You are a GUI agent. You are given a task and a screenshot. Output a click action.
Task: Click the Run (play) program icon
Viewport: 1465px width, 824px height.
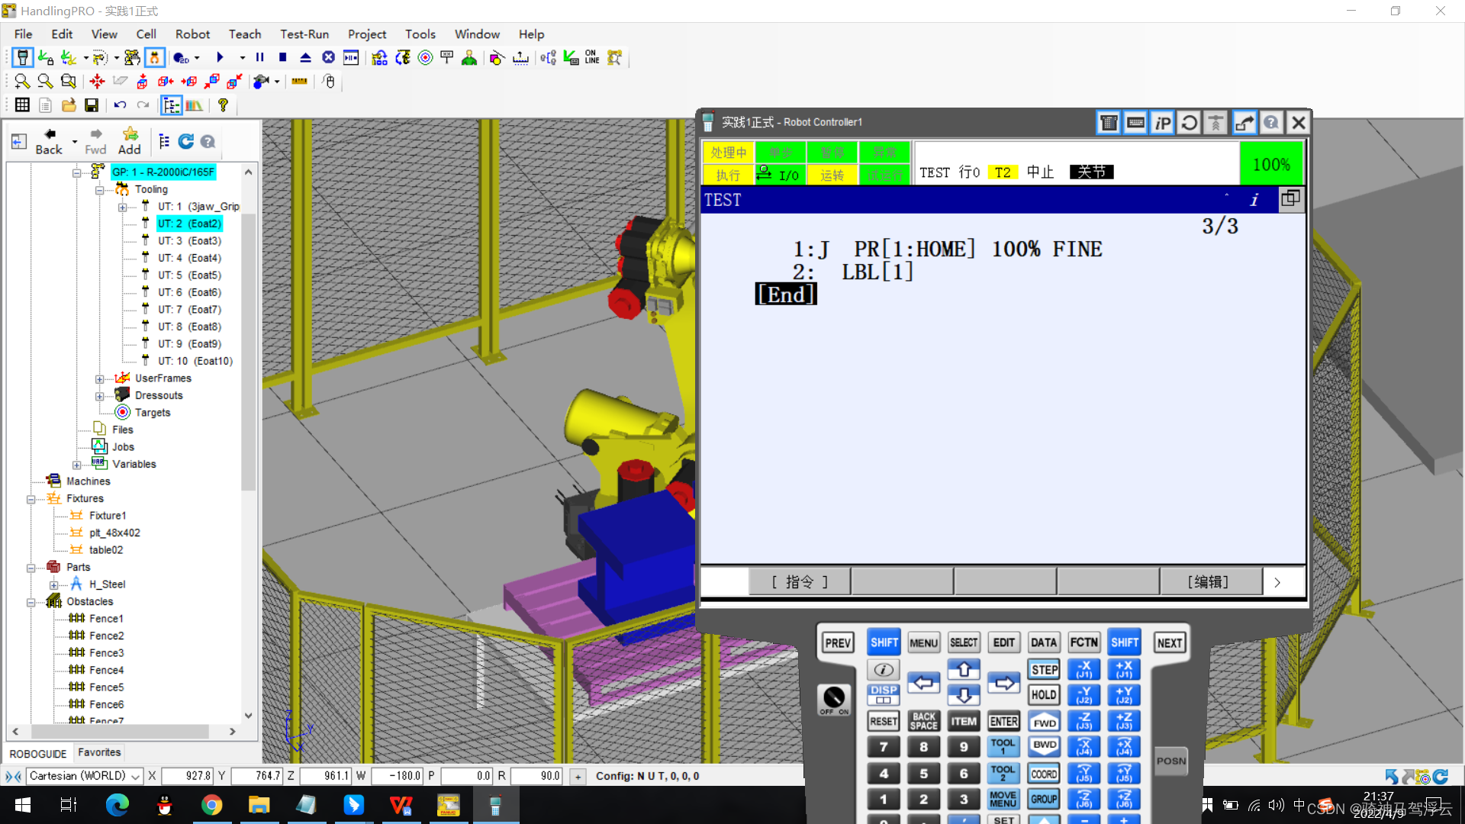pyautogui.click(x=220, y=58)
